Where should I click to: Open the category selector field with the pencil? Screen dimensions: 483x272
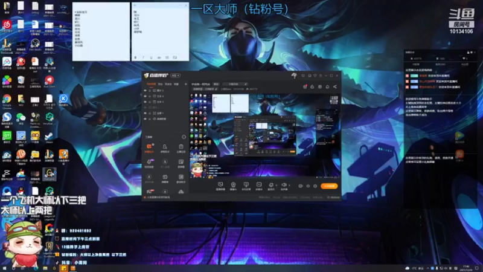(235, 84)
